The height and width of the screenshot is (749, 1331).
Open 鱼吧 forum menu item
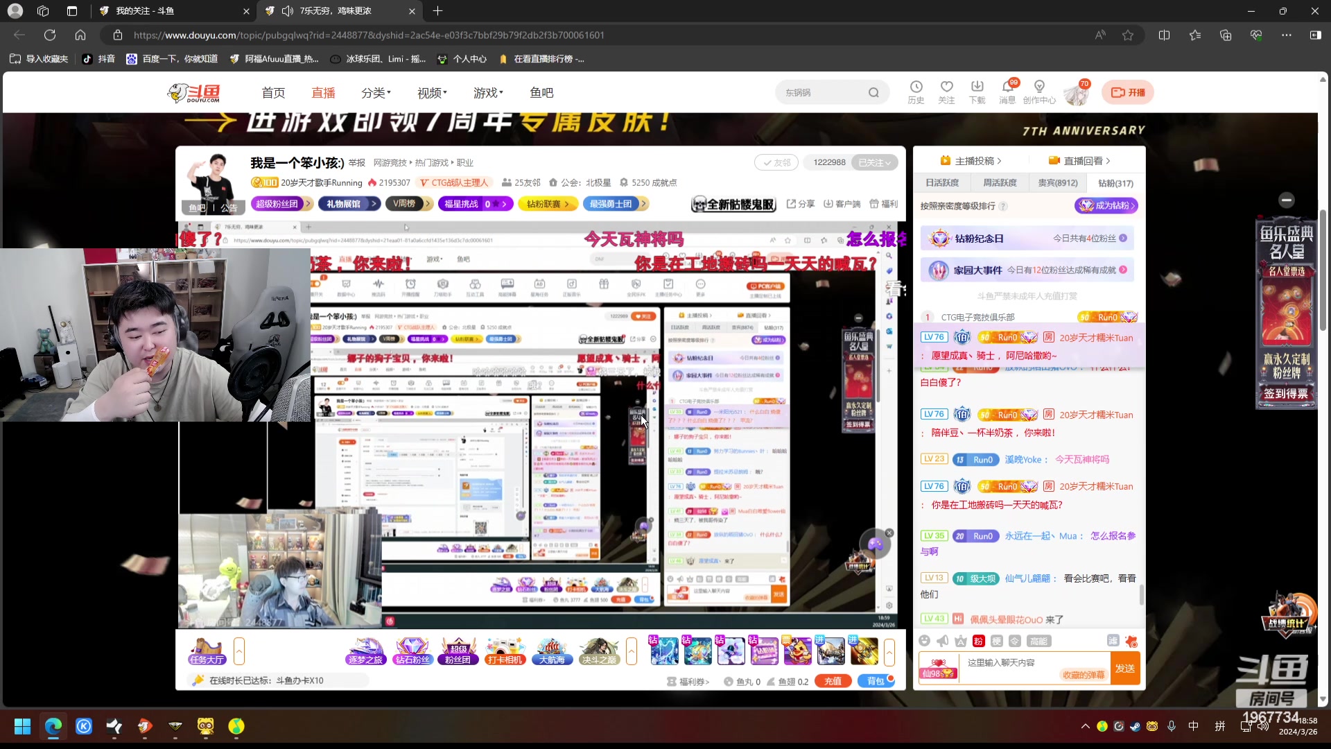point(541,92)
